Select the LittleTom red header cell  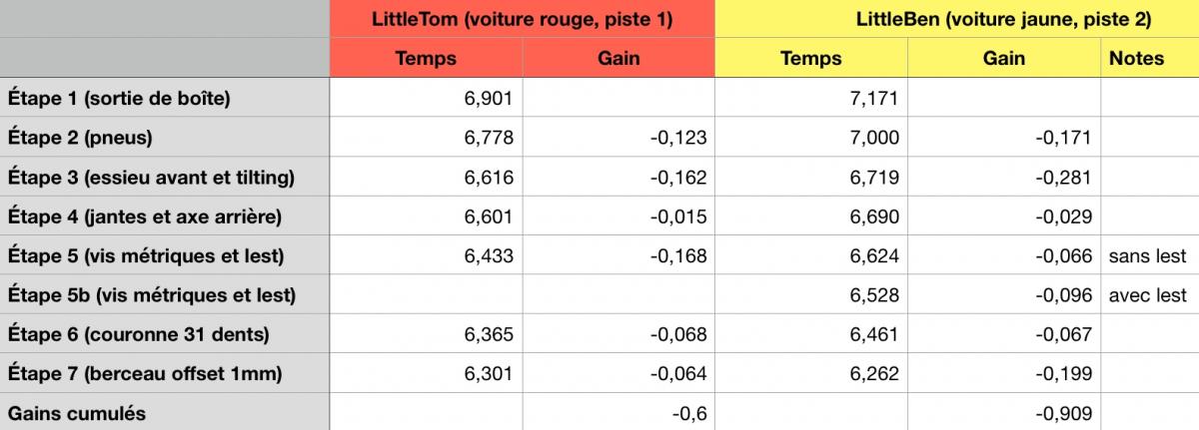click(x=522, y=19)
